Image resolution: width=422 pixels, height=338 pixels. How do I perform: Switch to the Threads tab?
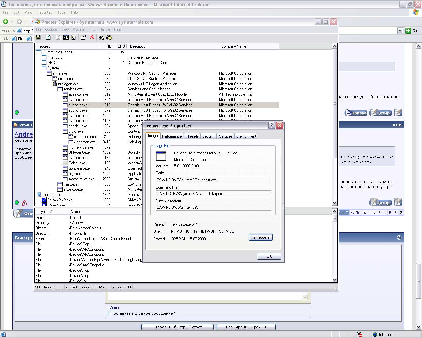pos(192,136)
